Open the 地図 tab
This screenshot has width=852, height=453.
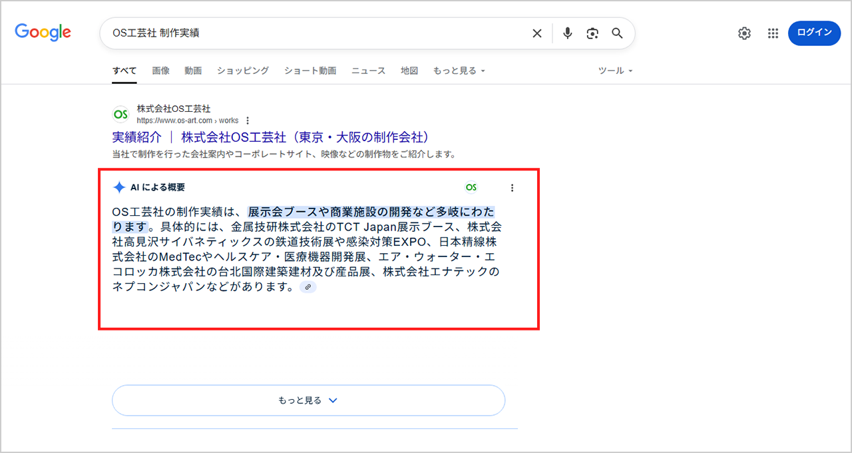coord(409,71)
